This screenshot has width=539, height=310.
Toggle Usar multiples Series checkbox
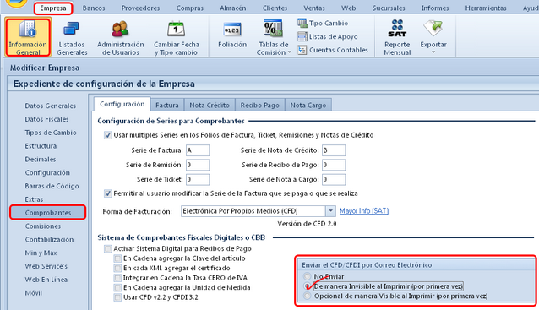click(x=108, y=135)
